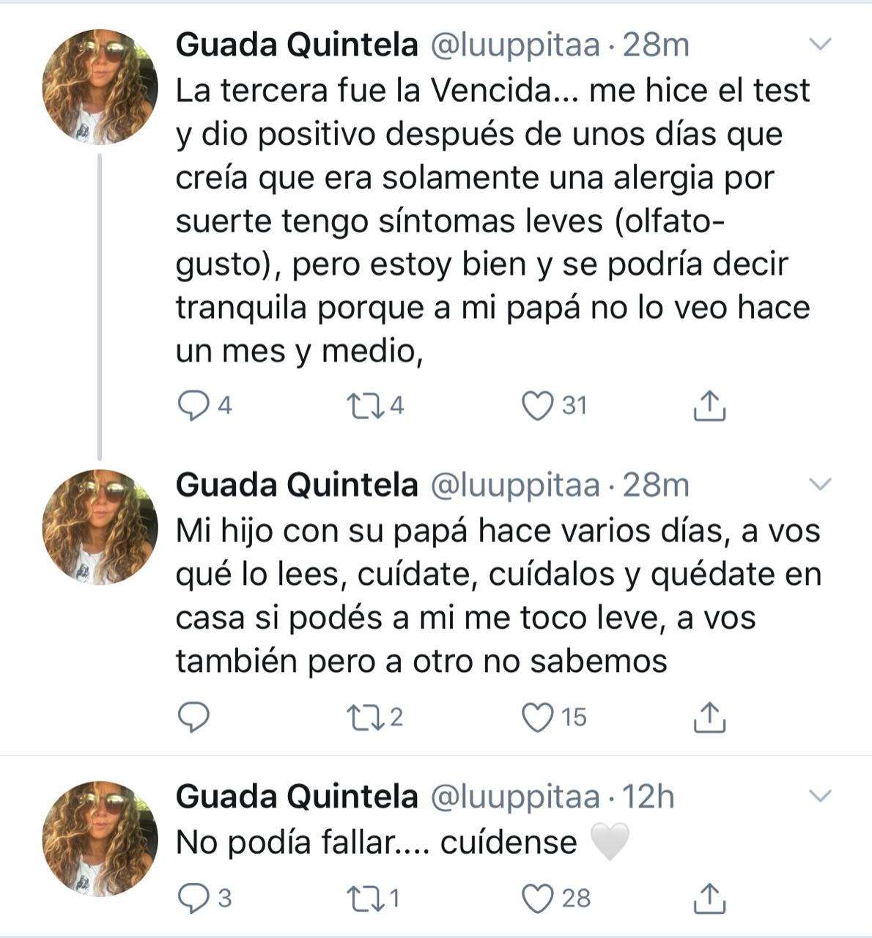Like the tweet with 31 likes
Screen dimensions: 872x938
[536, 406]
